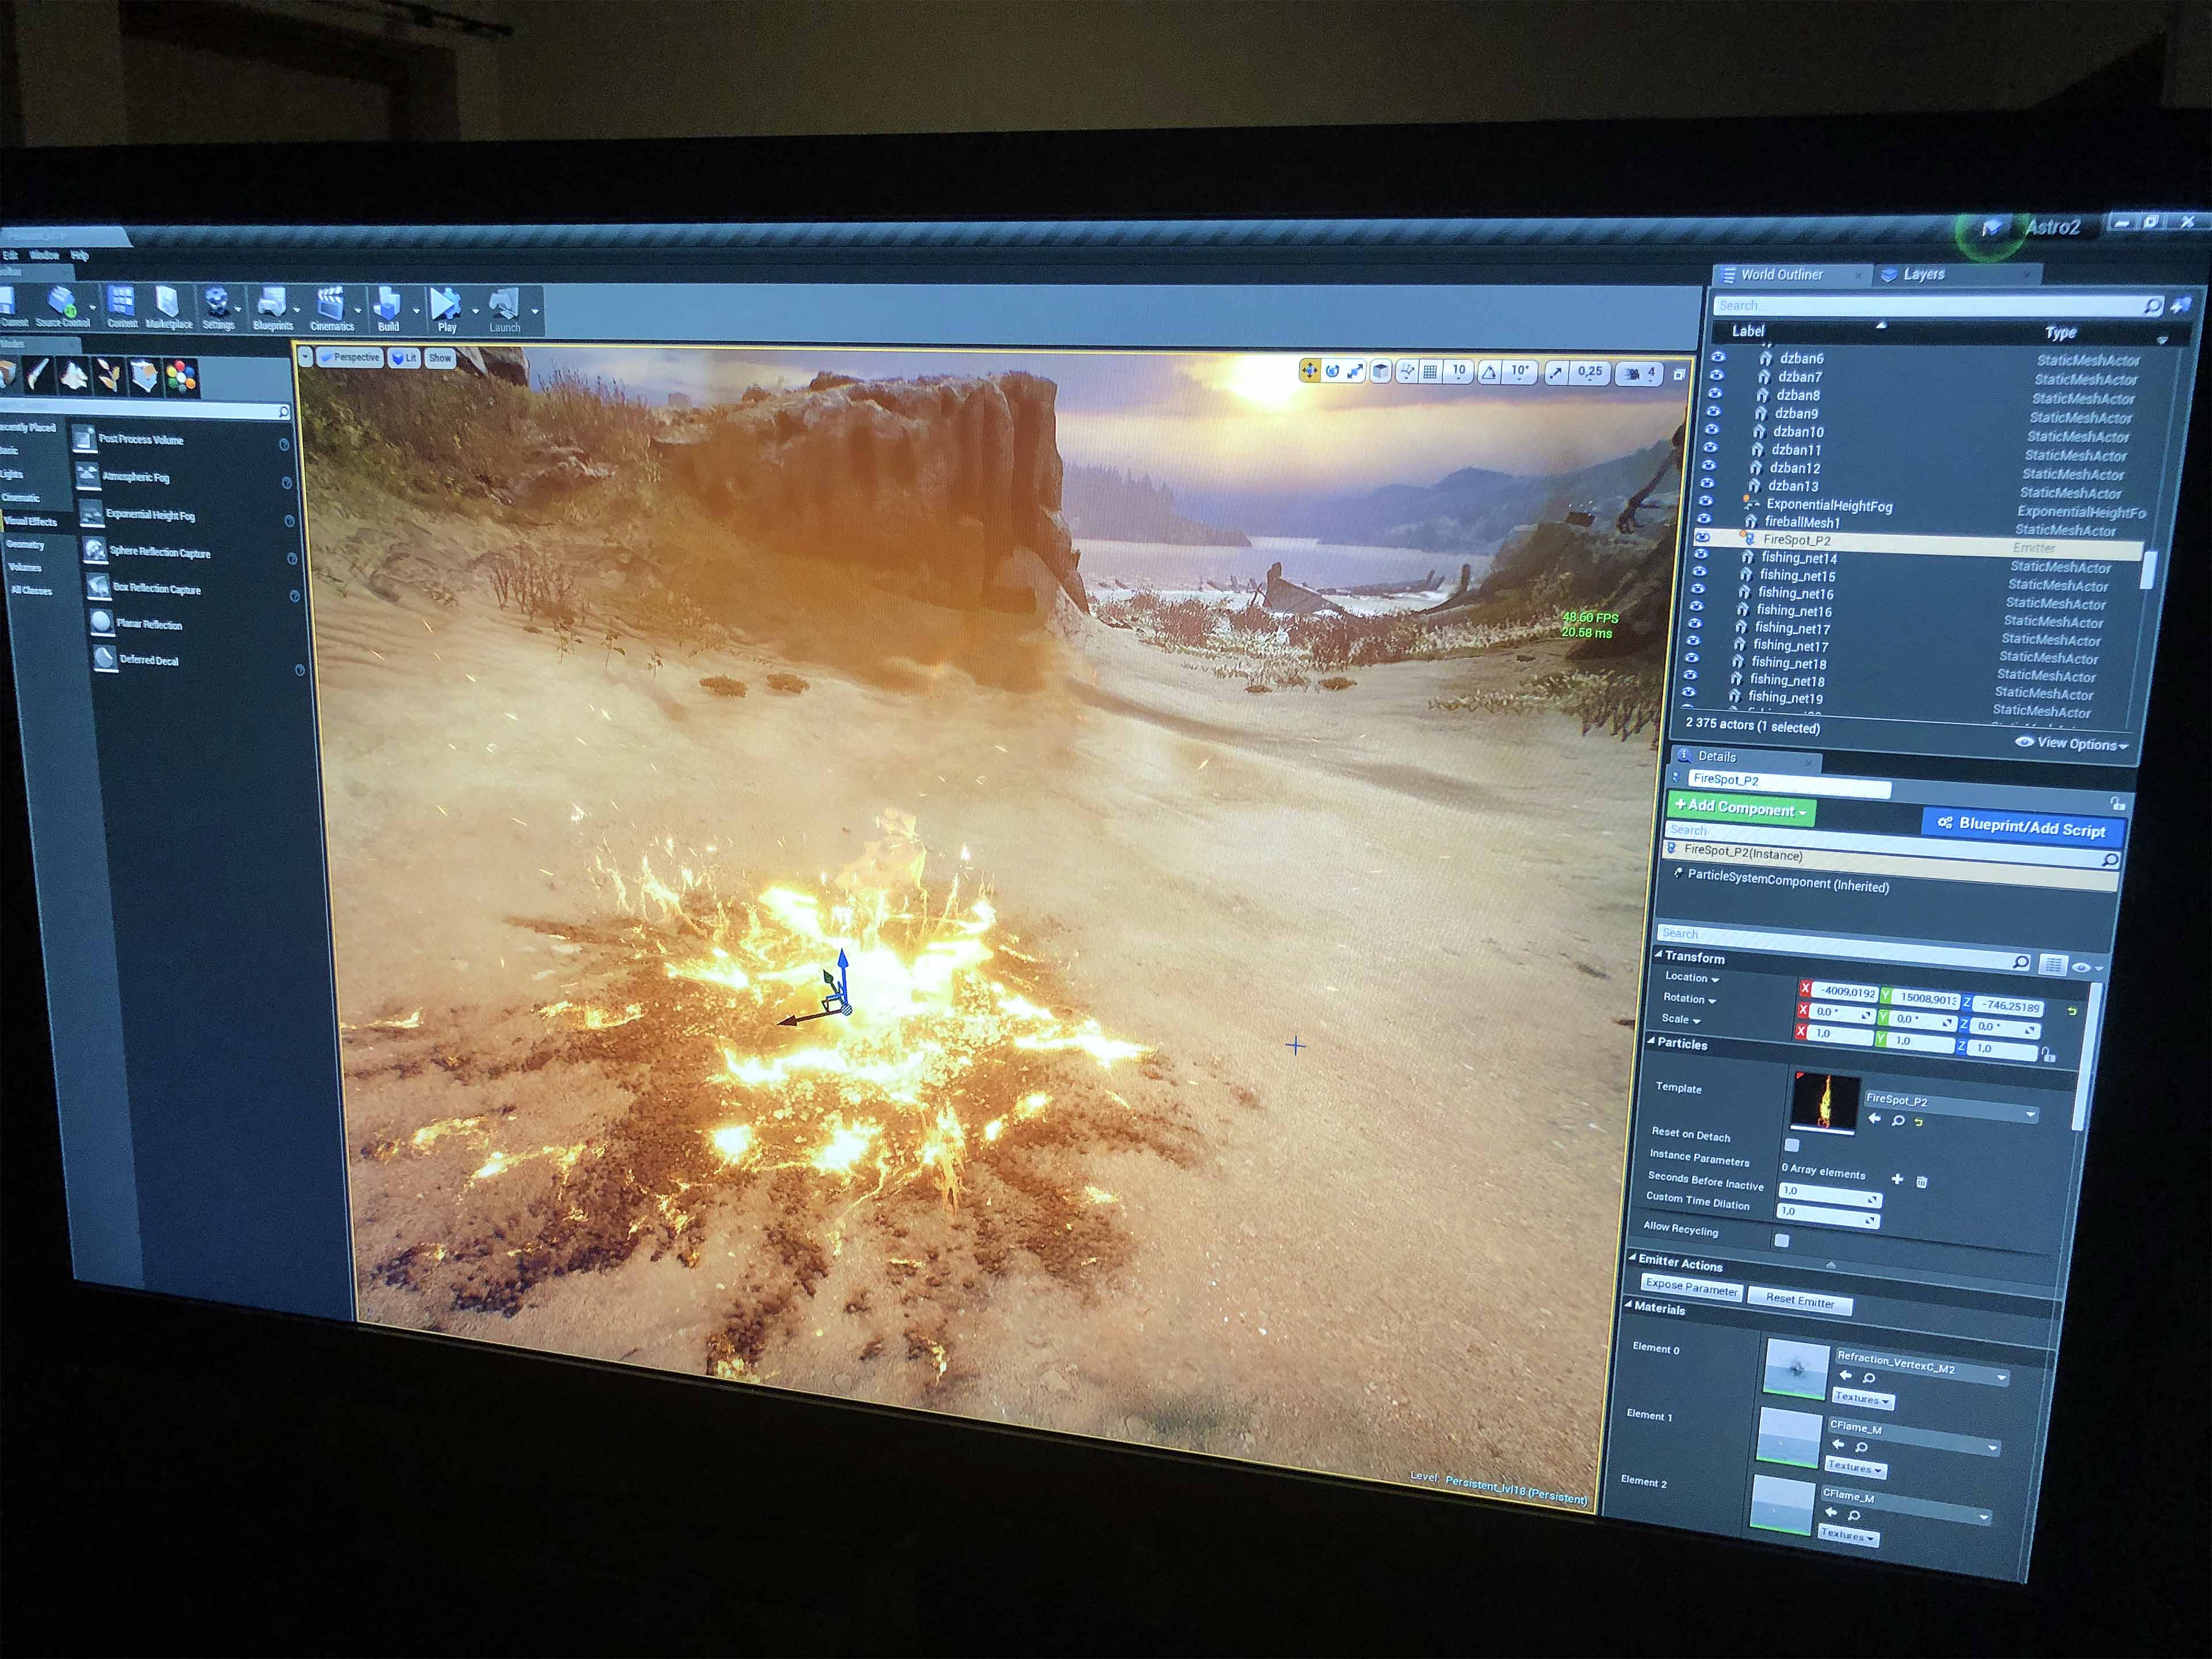Screen dimensions: 2212x1659
Task: Open the Window menu
Action: 44,255
